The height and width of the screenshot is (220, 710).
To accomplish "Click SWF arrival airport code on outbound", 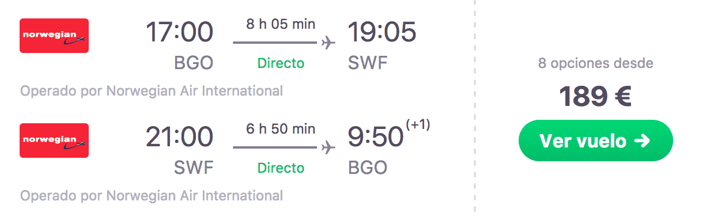I will [x=368, y=63].
